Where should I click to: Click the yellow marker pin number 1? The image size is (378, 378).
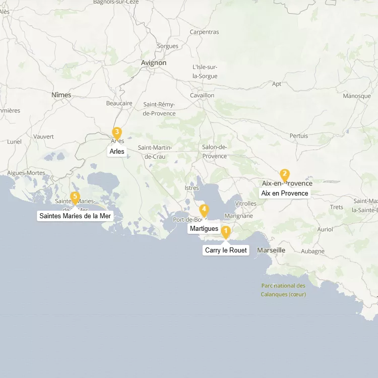click(226, 232)
